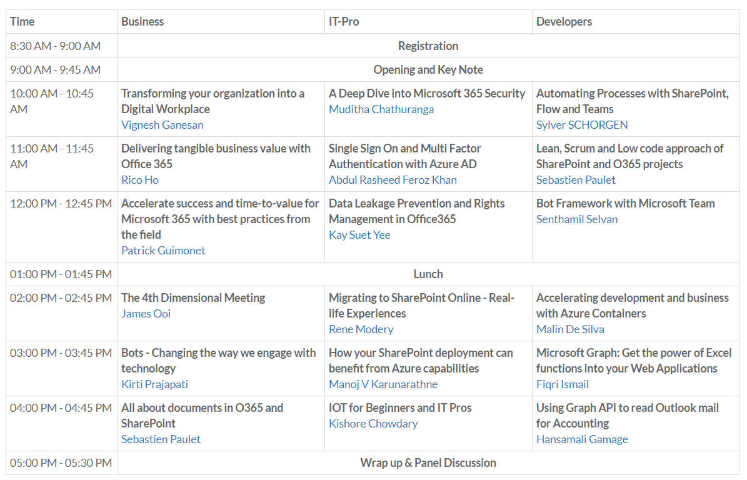Select the Registration row text
Screen dimensions: 747x480
[428, 46]
